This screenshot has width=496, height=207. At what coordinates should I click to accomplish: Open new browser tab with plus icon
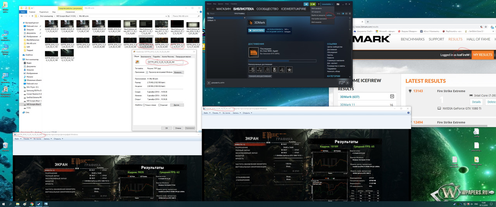(x=368, y=22)
